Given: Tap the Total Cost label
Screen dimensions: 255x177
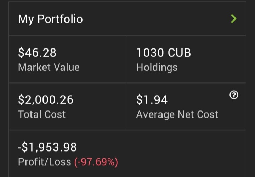Looking at the screenshot, I should 42,114.
